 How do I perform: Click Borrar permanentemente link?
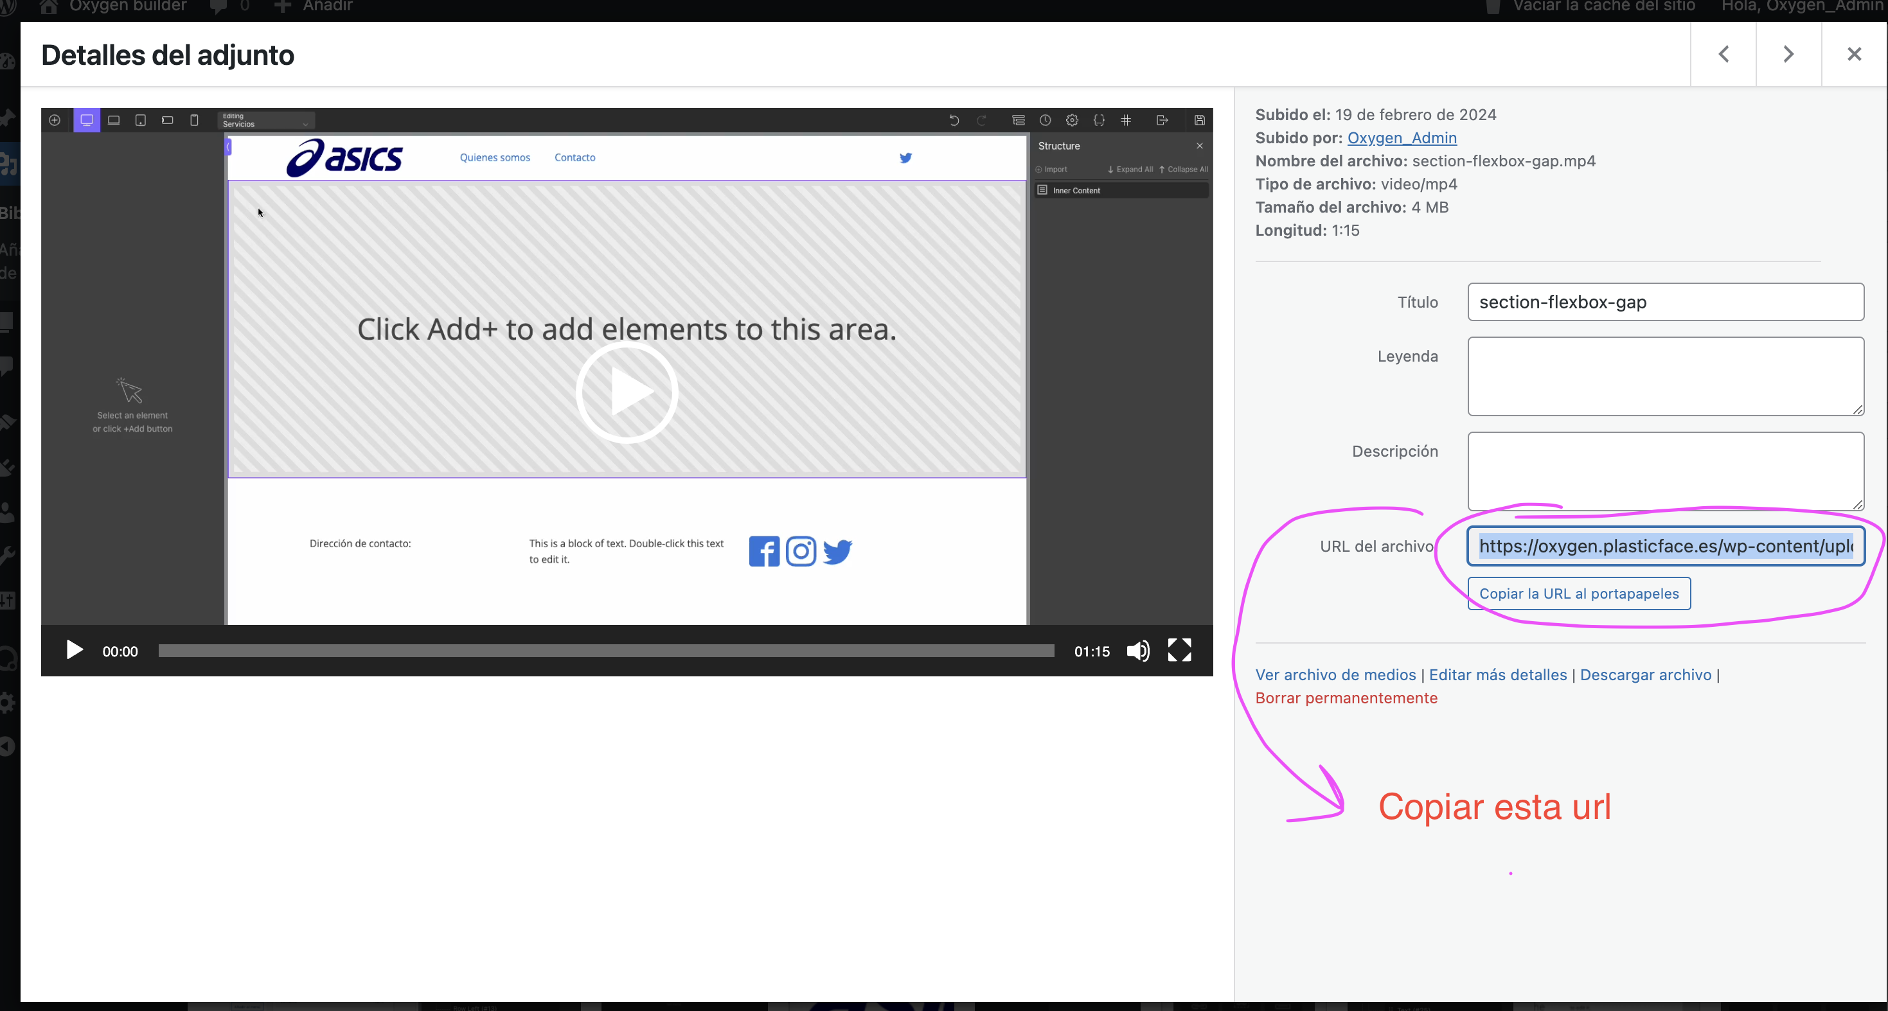[1346, 698]
